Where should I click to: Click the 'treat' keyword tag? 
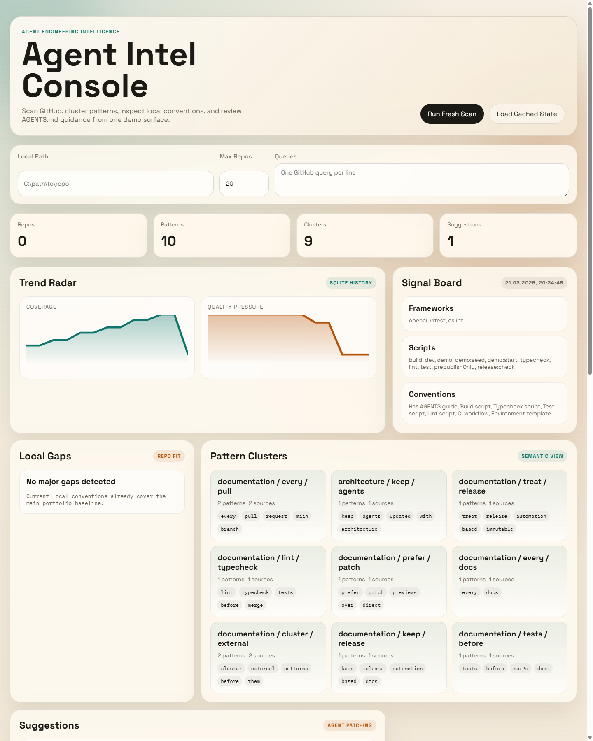point(469,516)
